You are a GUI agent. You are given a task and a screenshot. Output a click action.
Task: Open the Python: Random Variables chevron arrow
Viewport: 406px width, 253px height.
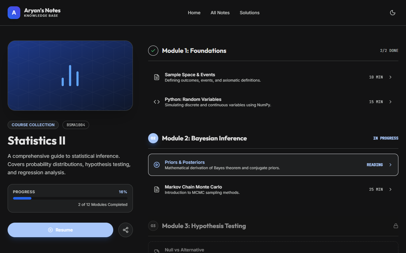(390, 102)
